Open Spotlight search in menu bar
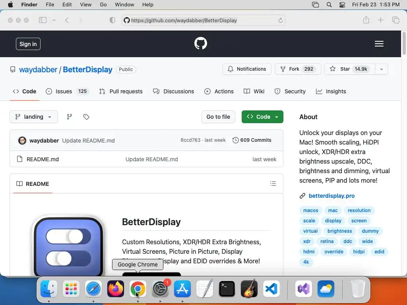Image resolution: width=407 pixels, height=305 pixels. (x=329, y=5)
